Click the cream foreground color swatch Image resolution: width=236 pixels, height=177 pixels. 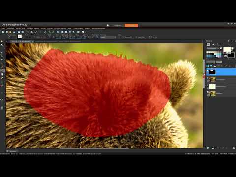227,50
